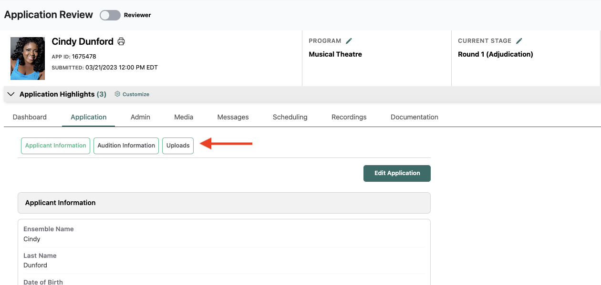Click the Application Review page title
601x285 pixels.
point(49,15)
